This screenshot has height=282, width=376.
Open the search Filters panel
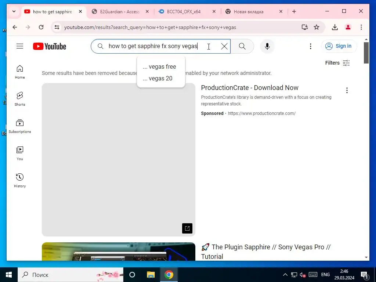[337, 63]
